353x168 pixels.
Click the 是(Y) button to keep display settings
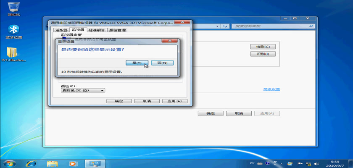[x=137, y=63]
